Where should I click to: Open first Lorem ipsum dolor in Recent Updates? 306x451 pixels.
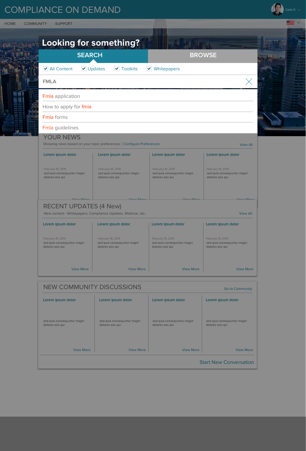point(59,224)
